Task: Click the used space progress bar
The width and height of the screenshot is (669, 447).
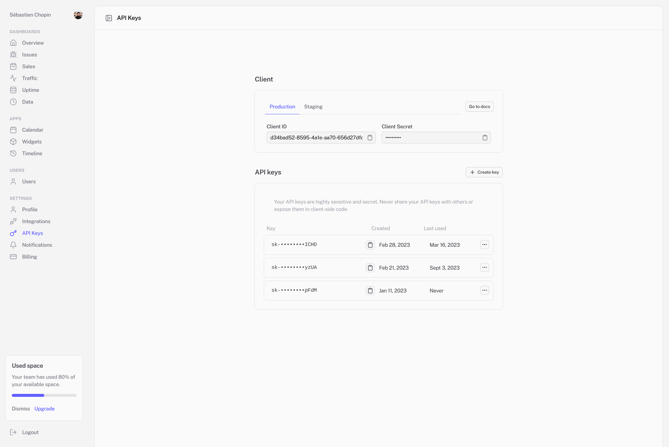Action: point(44,395)
